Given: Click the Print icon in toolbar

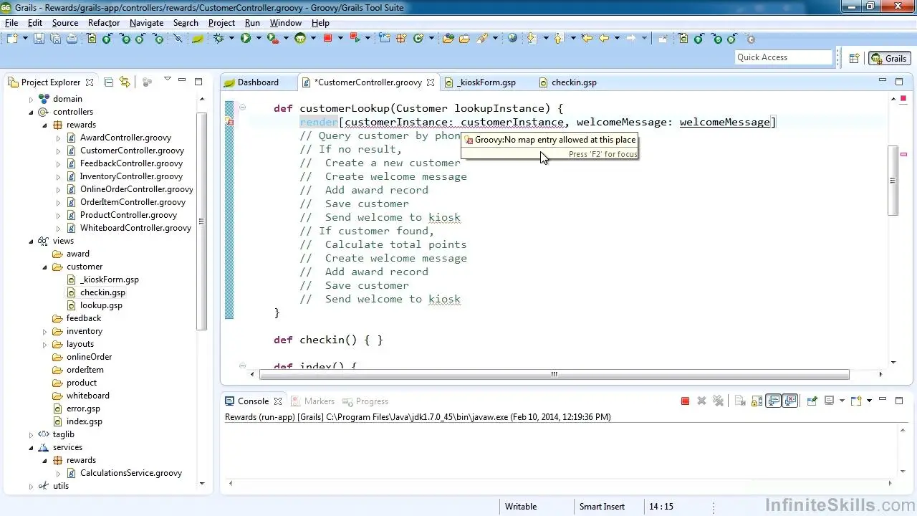Looking at the screenshot, I should (72, 39).
